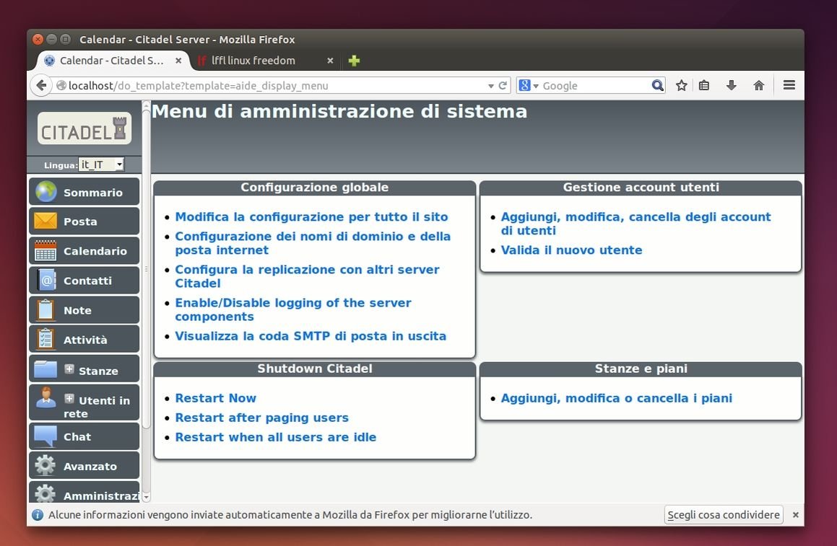
Task: Open the Calendario calendar icon
Action: [45, 251]
